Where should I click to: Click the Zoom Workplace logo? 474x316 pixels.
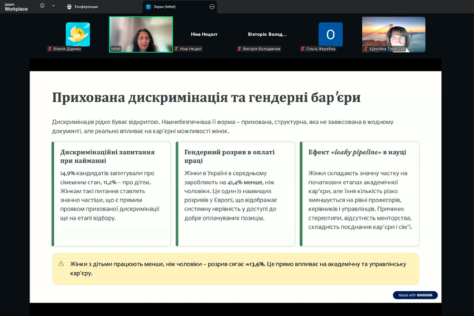[16, 7]
